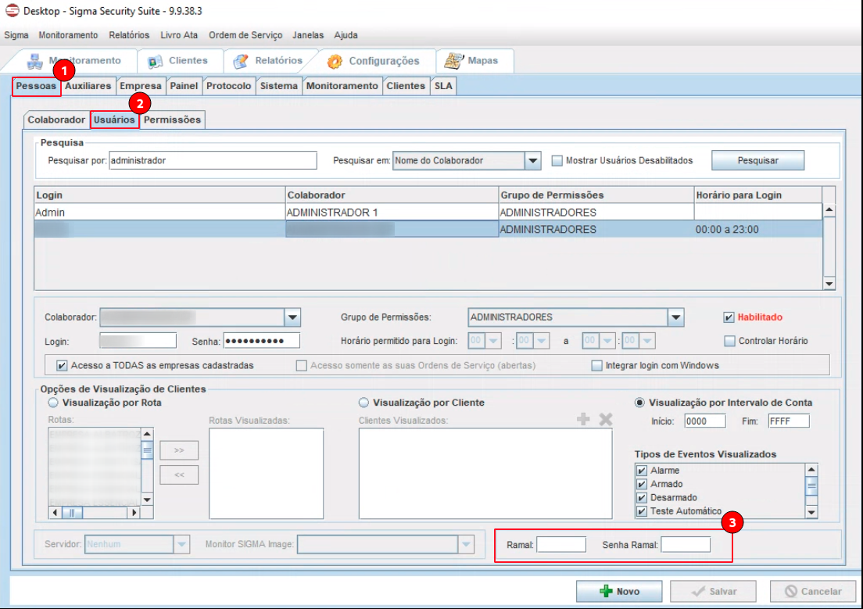Click the << remove route button
This screenshot has width=863, height=609.
(179, 475)
